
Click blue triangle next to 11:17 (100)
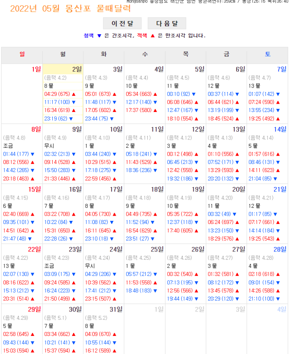tap(73, 102)
